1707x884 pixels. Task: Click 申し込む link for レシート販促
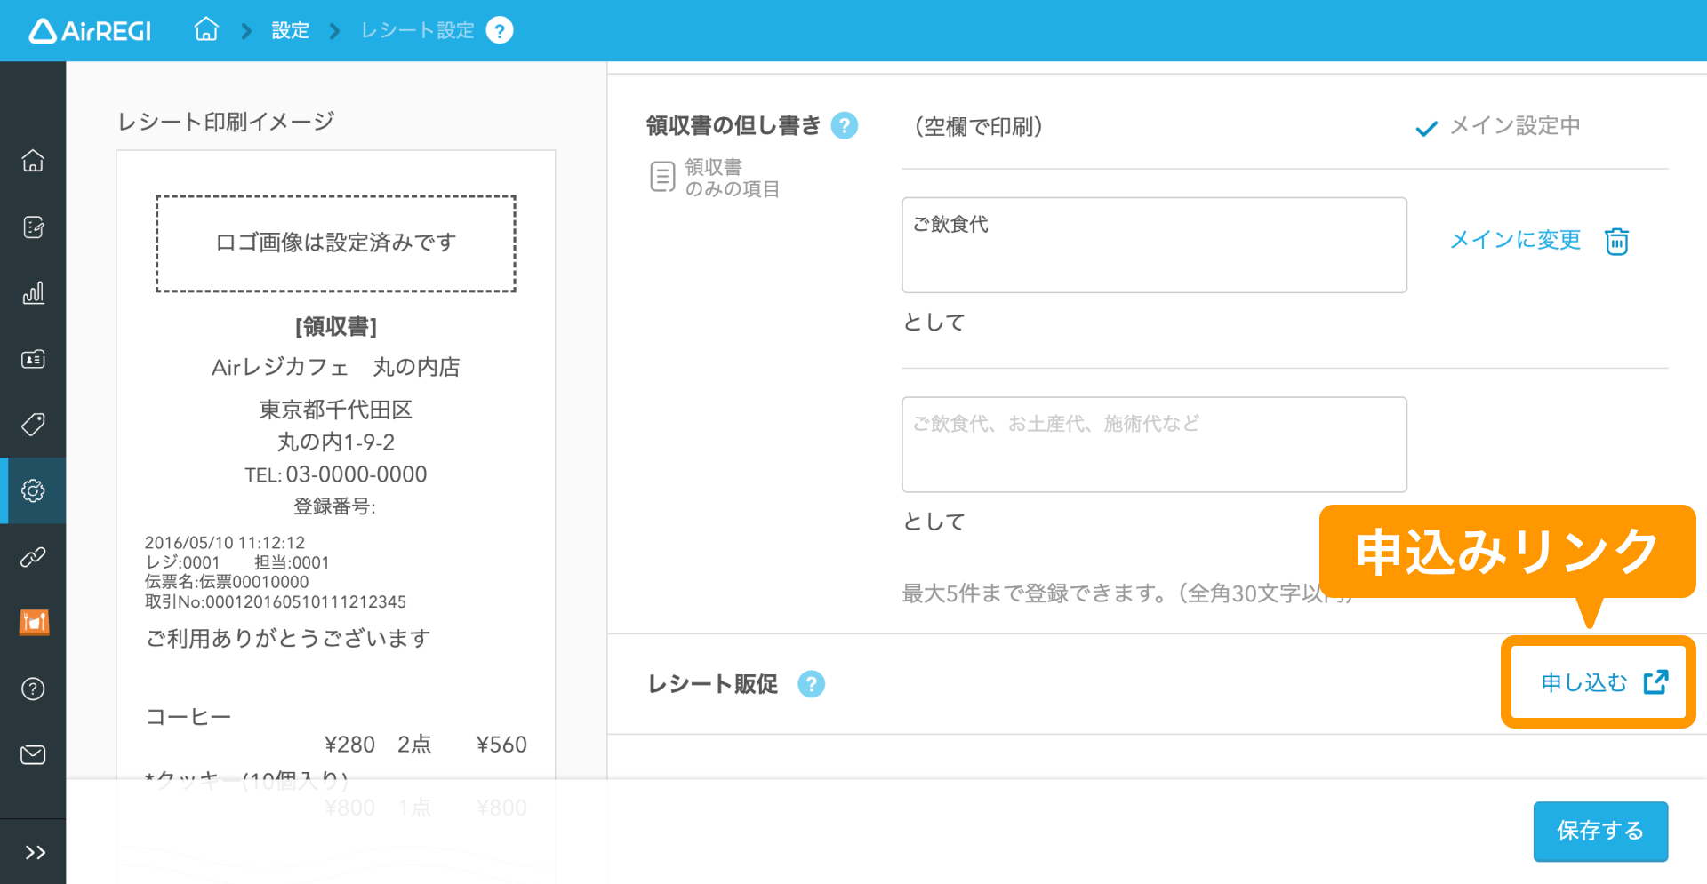tap(1604, 682)
